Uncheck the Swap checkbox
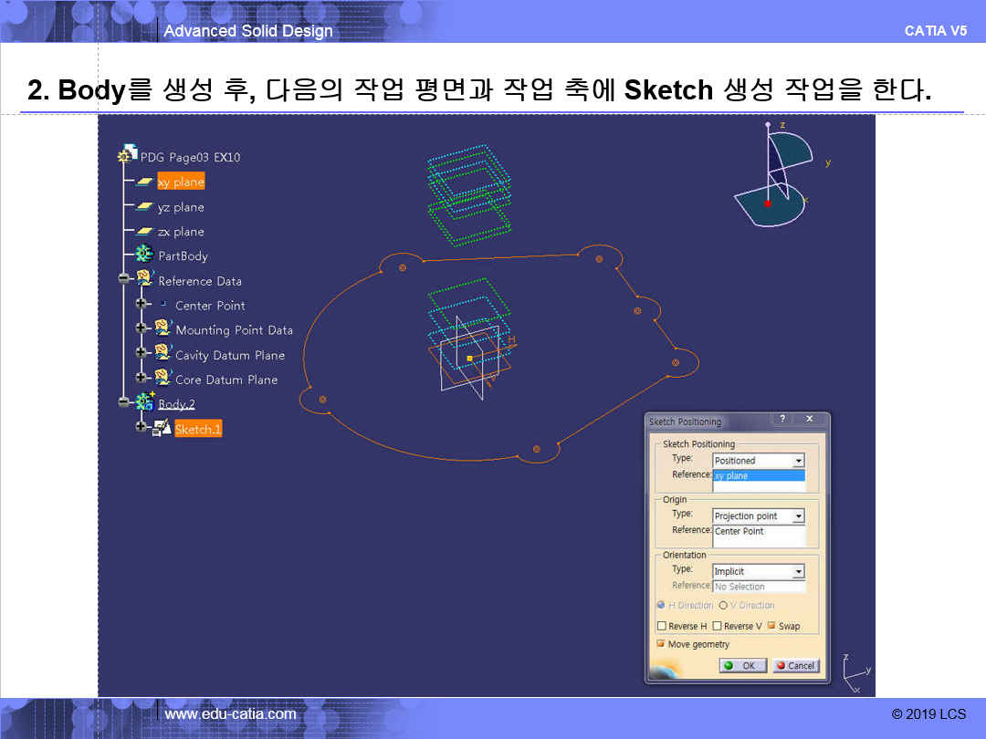 tap(771, 626)
